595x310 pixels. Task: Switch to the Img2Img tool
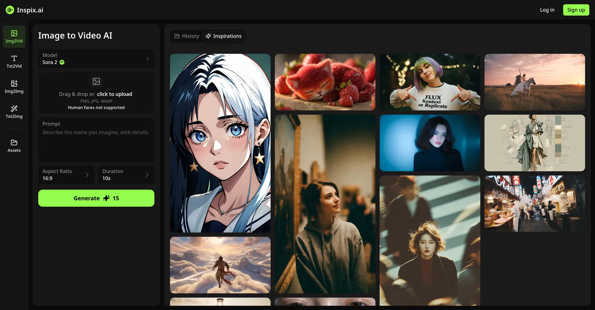coord(14,86)
